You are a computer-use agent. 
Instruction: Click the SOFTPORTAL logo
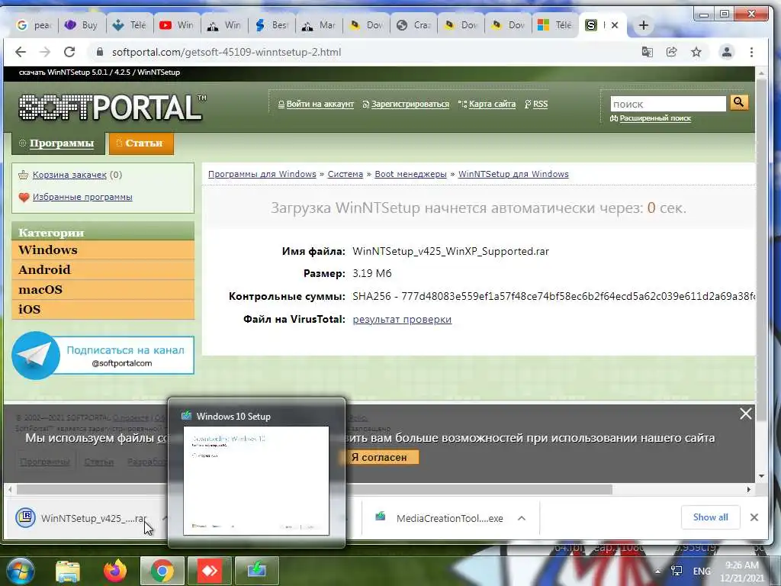(x=113, y=107)
